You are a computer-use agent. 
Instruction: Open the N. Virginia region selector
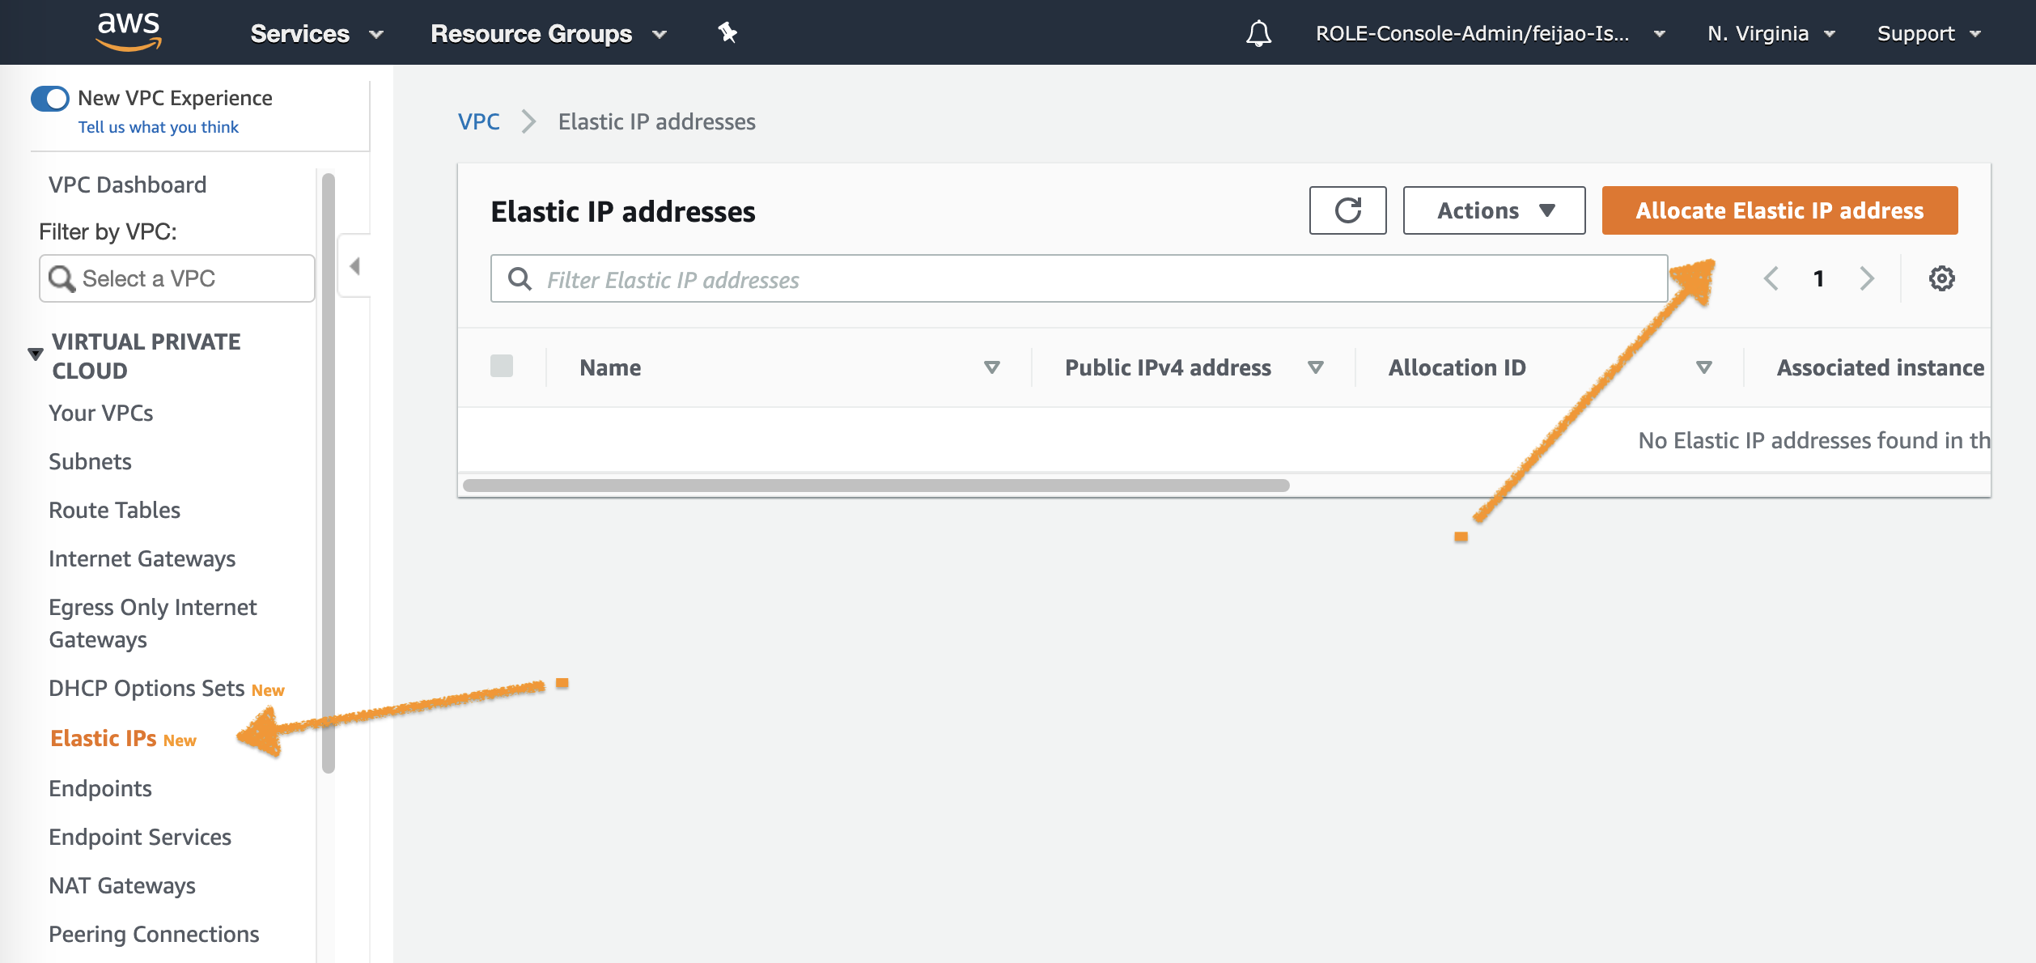[x=1771, y=33]
